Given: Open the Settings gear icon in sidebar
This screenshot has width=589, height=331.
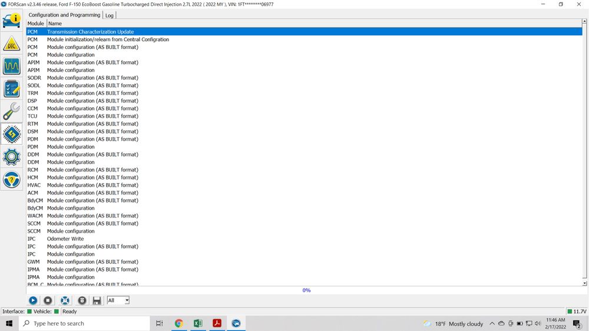Looking at the screenshot, I should click(12, 157).
